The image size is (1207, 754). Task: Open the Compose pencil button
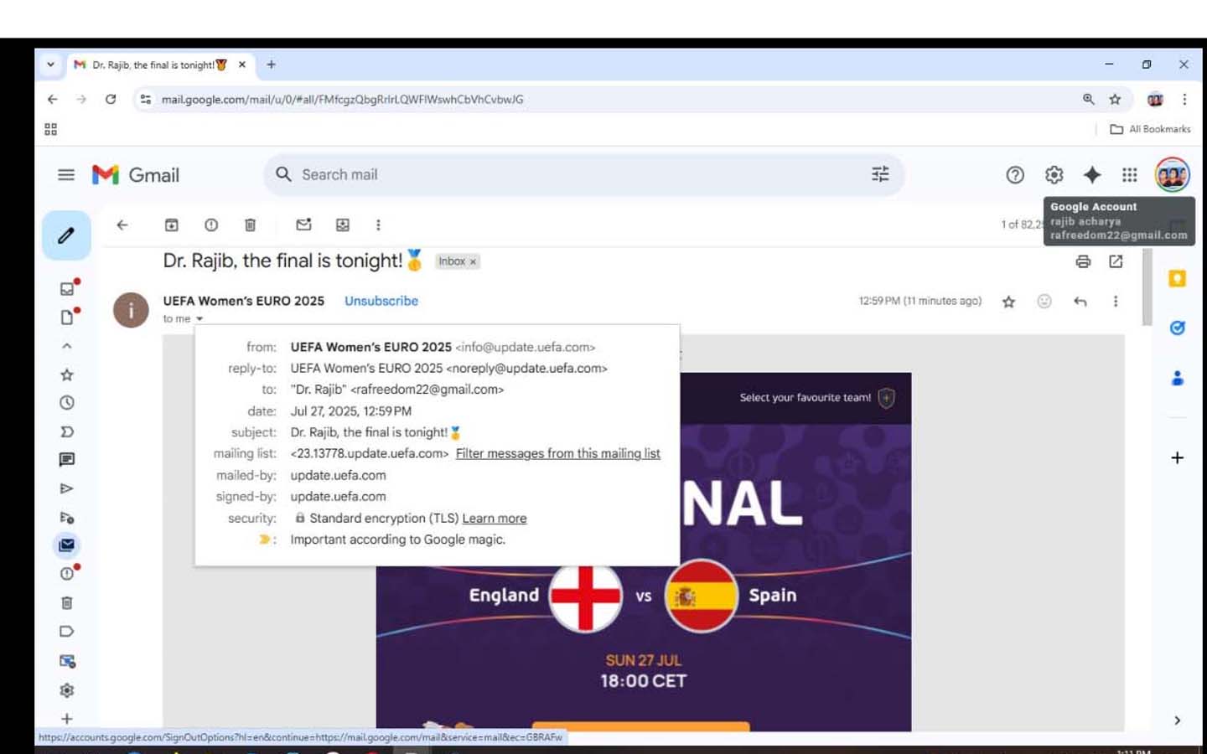(66, 235)
